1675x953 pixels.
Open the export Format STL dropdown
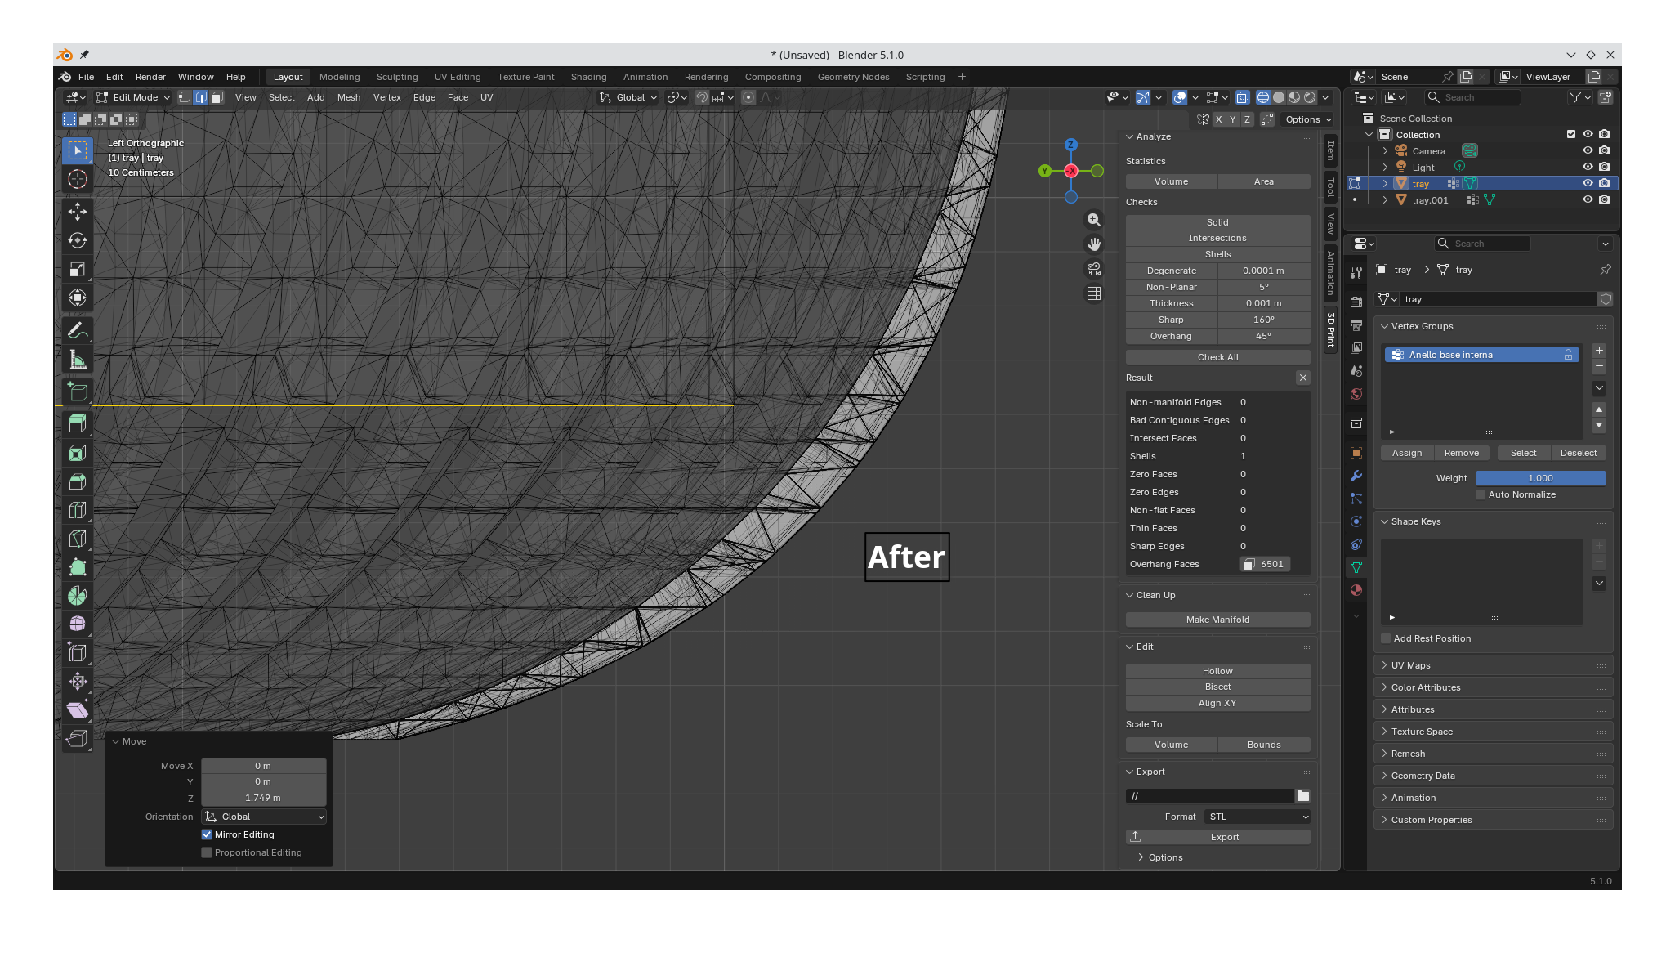(1258, 817)
